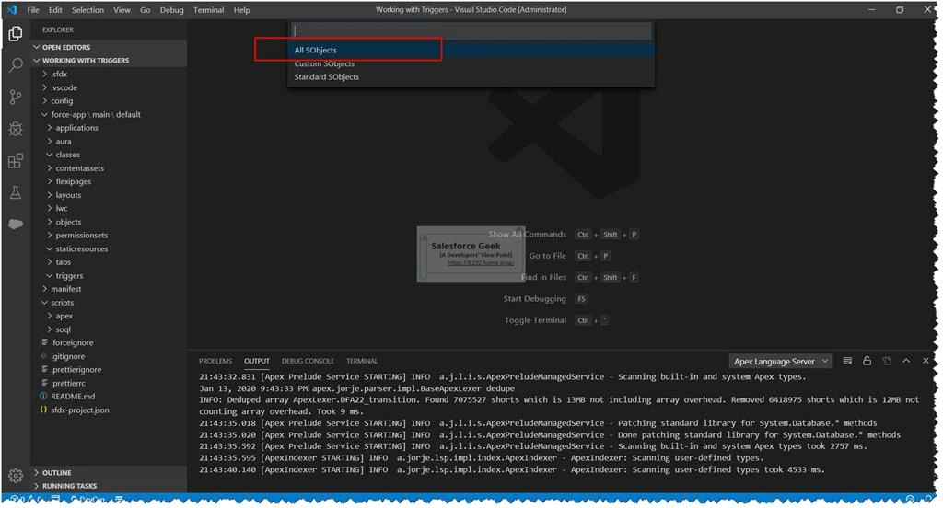Viewport: 943px width, 508px height.
Task: Expand the Outline section
Action: point(109,472)
